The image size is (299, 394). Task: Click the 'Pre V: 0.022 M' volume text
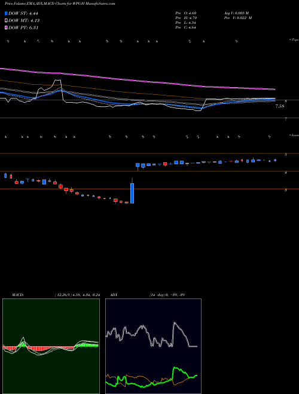[x=238, y=18]
